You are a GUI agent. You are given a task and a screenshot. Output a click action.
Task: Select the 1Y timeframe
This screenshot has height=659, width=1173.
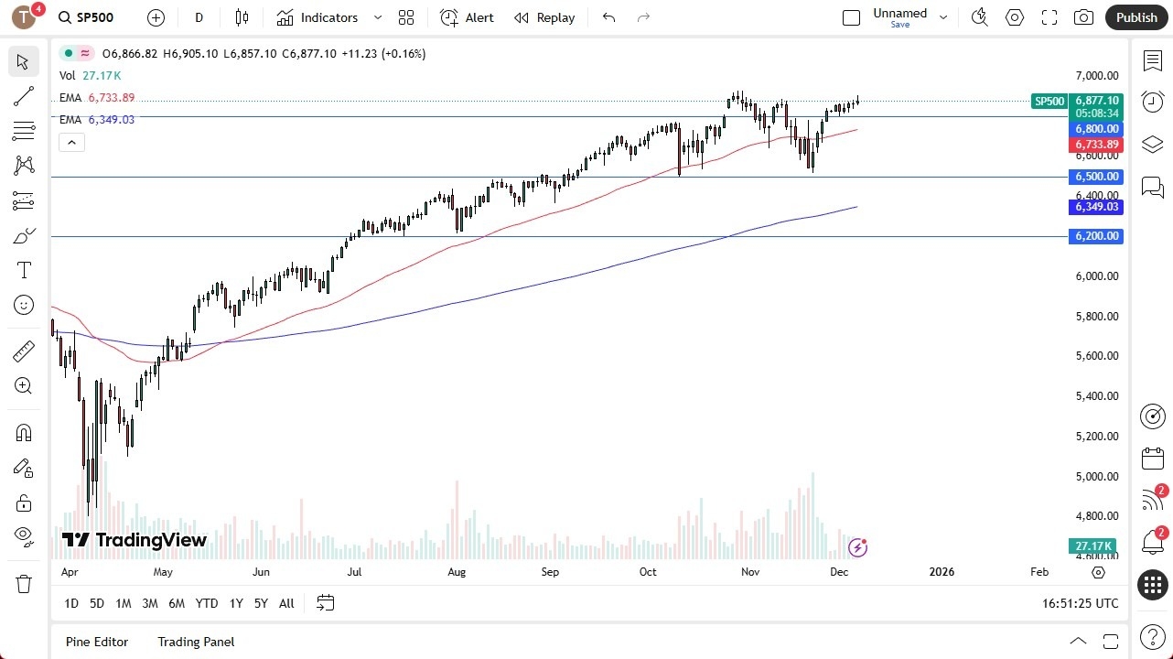pyautogui.click(x=235, y=603)
